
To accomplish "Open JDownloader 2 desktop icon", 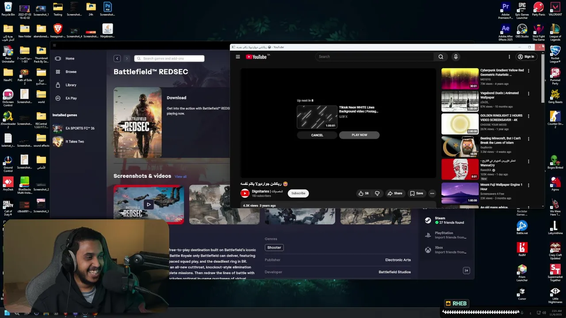I will pos(8,120).
